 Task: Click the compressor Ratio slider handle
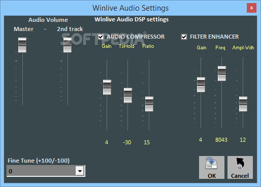click(149, 104)
